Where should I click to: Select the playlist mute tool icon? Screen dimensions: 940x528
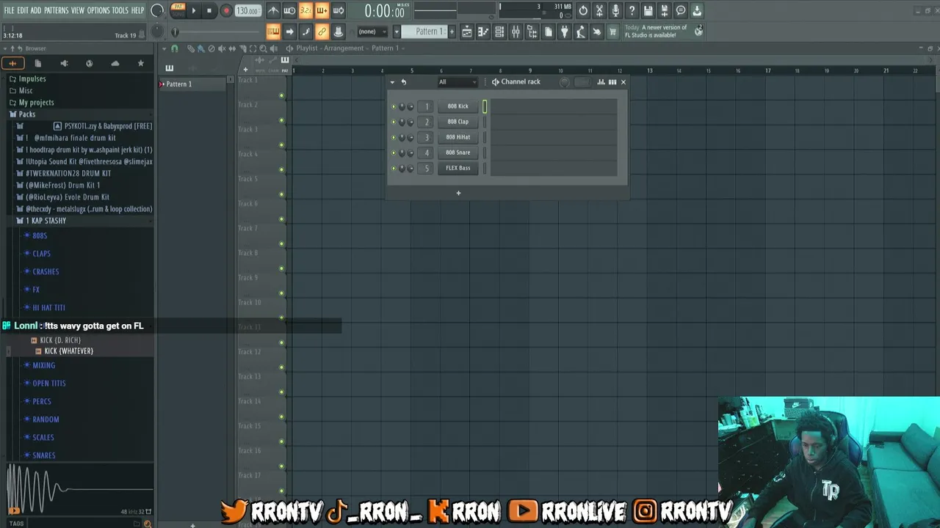pyautogui.click(x=222, y=48)
